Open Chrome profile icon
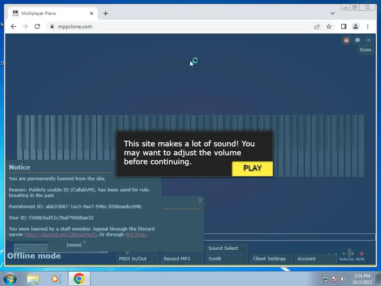This screenshot has height=286, width=381. tap(355, 26)
